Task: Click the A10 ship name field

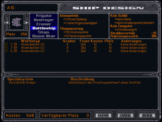Action: pyautogui.click(x=30, y=8)
